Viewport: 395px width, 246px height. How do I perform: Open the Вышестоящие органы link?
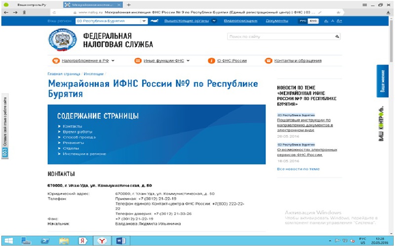(x=187, y=21)
